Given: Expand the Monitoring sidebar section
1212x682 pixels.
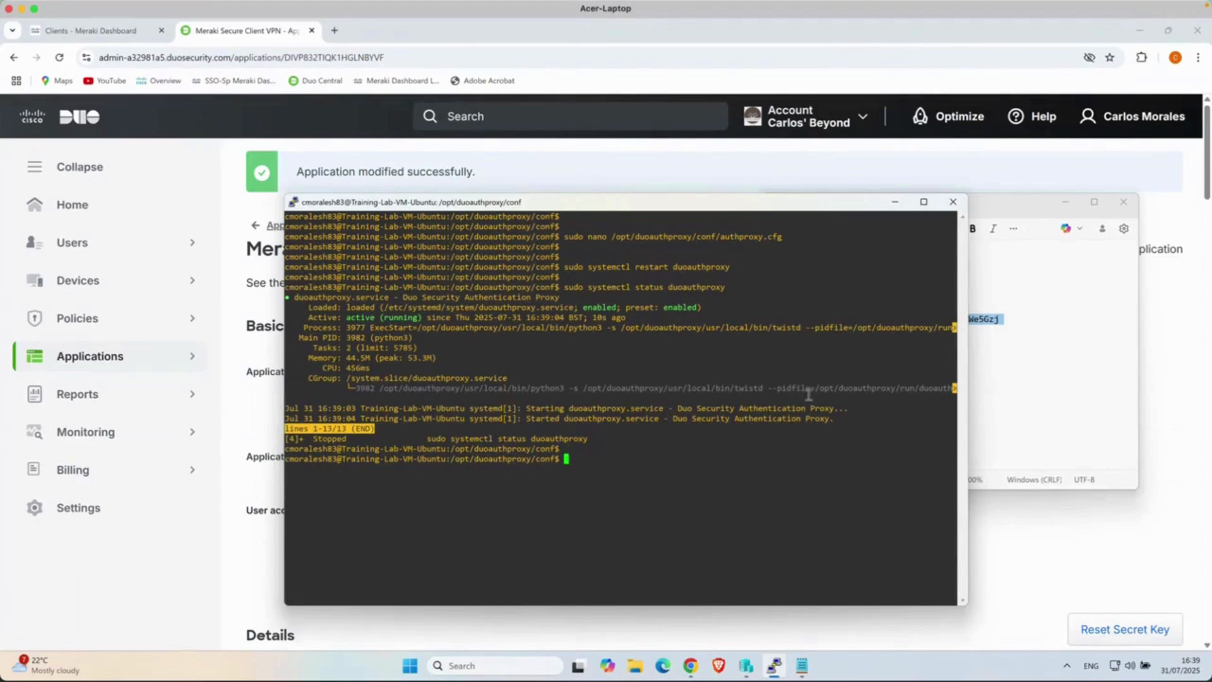Looking at the screenshot, I should pyautogui.click(x=193, y=432).
